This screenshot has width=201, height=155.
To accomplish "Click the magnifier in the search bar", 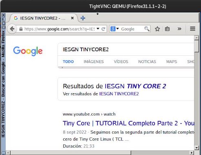I will 147,29.
